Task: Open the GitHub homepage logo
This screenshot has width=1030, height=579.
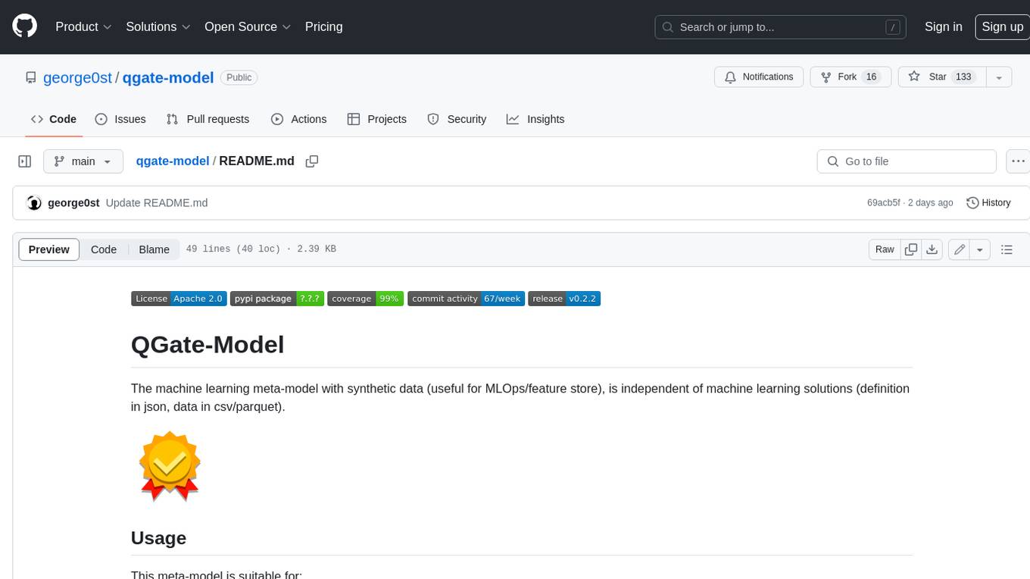Action: click(25, 27)
